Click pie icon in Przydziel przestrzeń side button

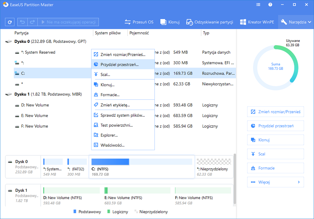point(253,126)
